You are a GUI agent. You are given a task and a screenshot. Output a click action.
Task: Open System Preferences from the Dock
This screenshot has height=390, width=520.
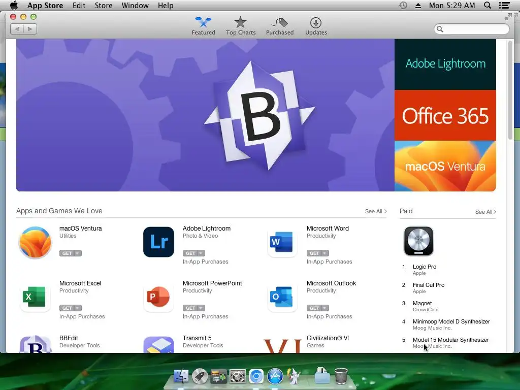point(238,376)
